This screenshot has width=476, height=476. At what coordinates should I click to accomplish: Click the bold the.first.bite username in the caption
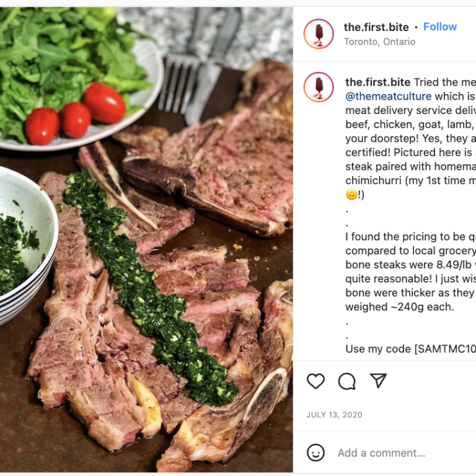click(x=377, y=82)
